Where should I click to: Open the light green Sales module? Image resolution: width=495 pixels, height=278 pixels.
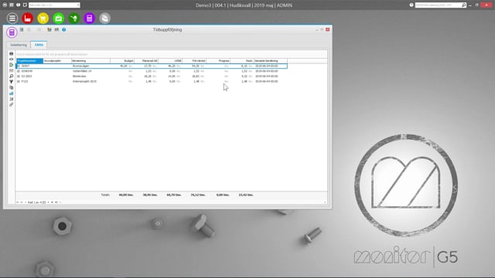pyautogui.click(x=59, y=19)
